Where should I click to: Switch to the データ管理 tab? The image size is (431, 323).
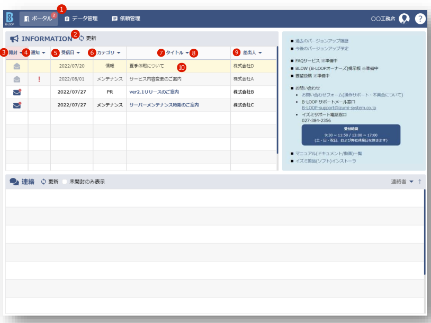click(81, 19)
